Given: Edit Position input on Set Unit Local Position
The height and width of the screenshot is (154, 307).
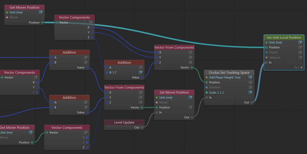Looking at the screenshot, I should (300, 47).
